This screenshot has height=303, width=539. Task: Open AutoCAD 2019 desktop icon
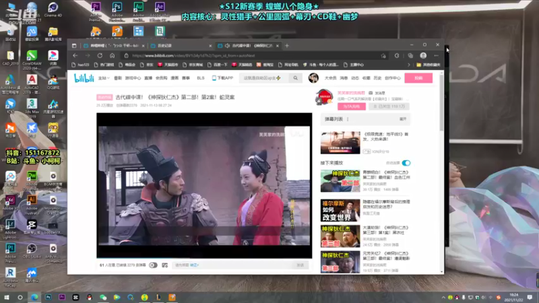pos(32,83)
